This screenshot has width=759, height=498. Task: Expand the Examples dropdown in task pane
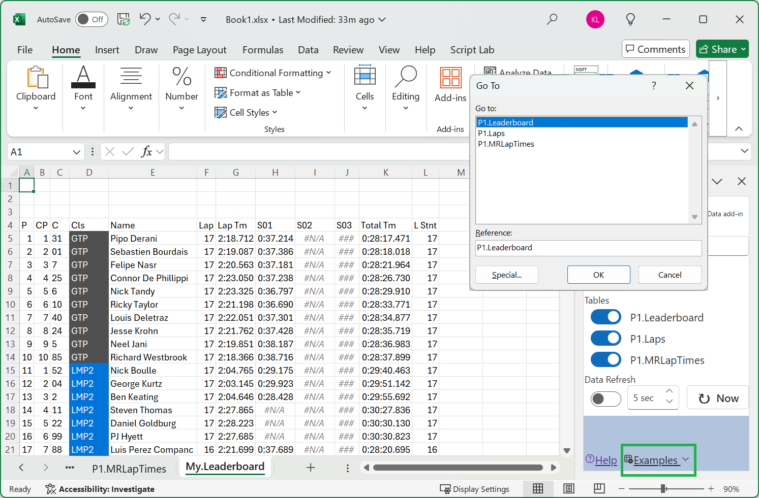pos(685,459)
